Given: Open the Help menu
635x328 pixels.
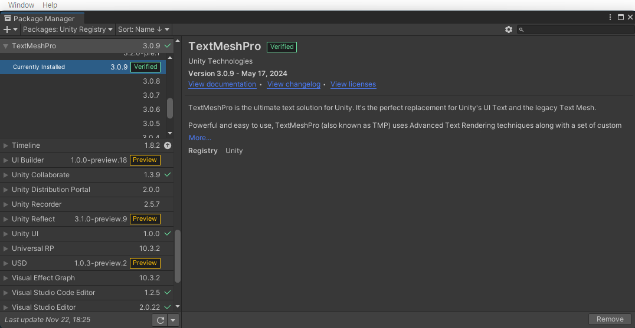Looking at the screenshot, I should click(50, 5).
